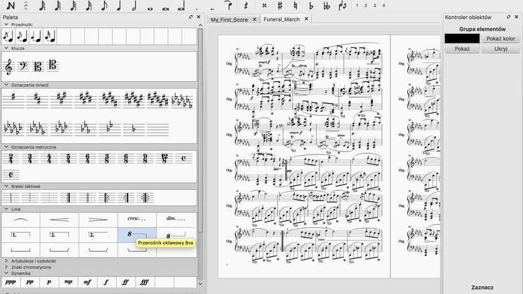Toggle the augmentation dot in toolbar
The height and width of the screenshot is (294, 523).
[x=197, y=9]
